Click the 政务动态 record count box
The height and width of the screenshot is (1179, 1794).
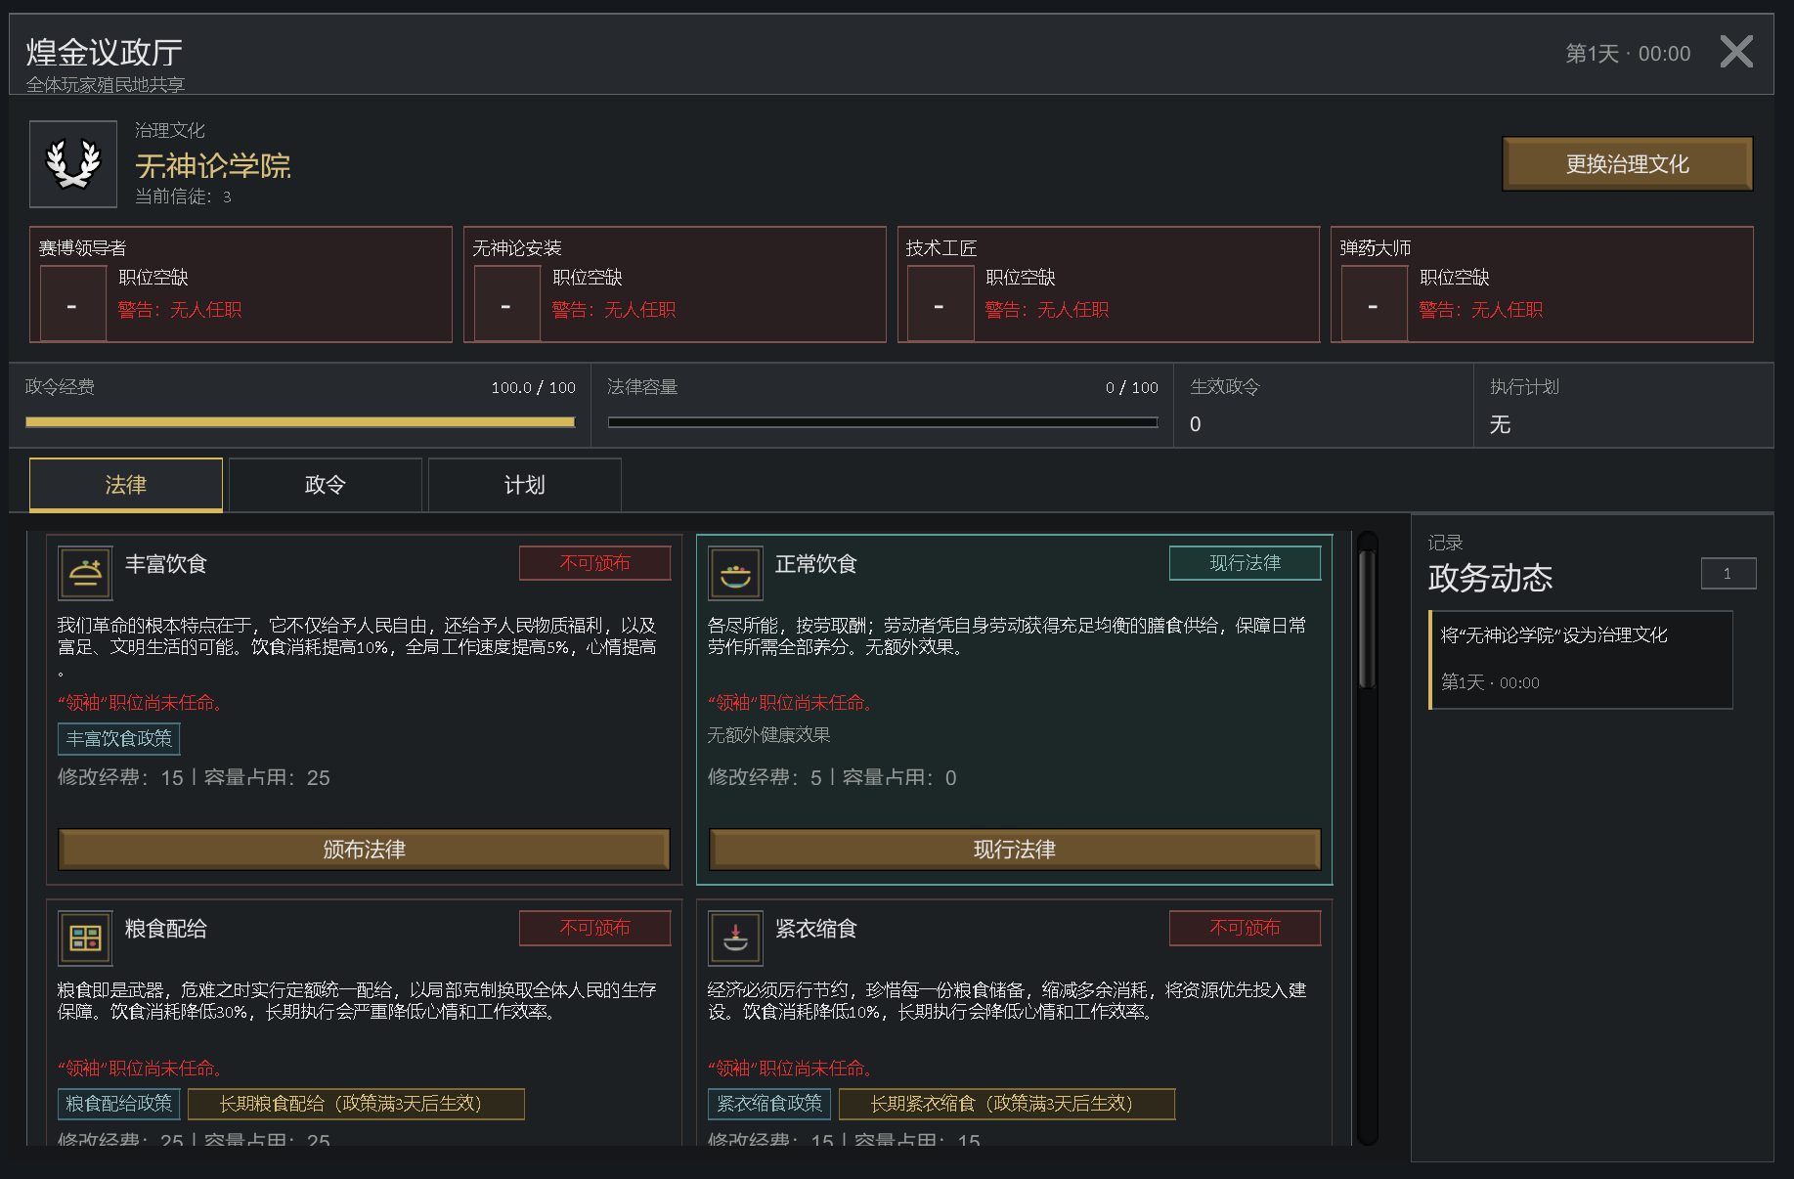(x=1728, y=574)
